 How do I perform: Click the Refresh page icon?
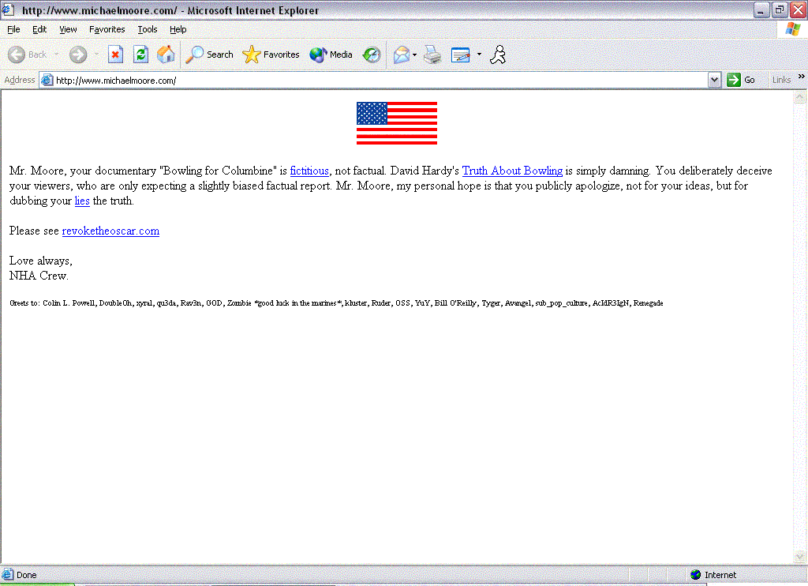(140, 54)
